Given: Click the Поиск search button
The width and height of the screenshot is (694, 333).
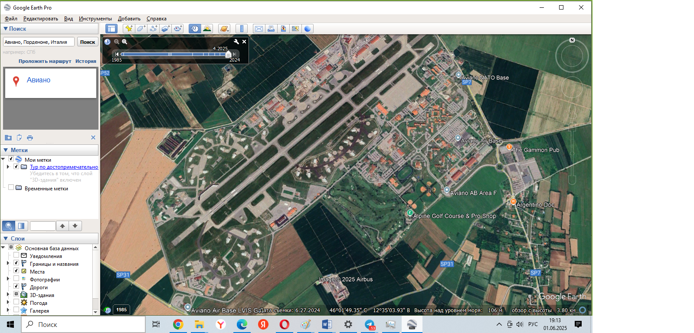Looking at the screenshot, I should [x=87, y=42].
